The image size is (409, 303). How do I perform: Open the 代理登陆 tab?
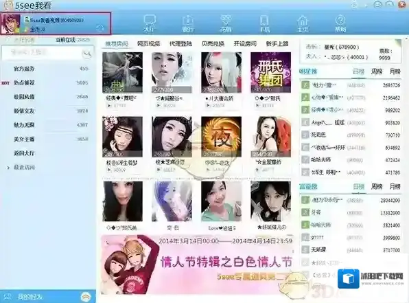click(180, 43)
